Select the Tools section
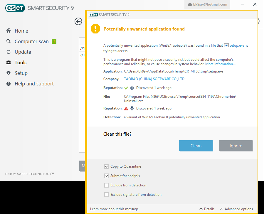The image size is (264, 214). pos(21,63)
